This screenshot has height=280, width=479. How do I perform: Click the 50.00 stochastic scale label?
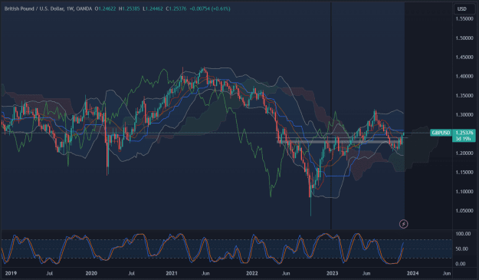[x=463, y=249]
